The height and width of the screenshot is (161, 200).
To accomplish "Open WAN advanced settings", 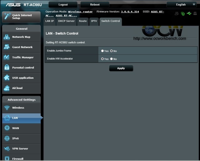I will click(x=22, y=128).
